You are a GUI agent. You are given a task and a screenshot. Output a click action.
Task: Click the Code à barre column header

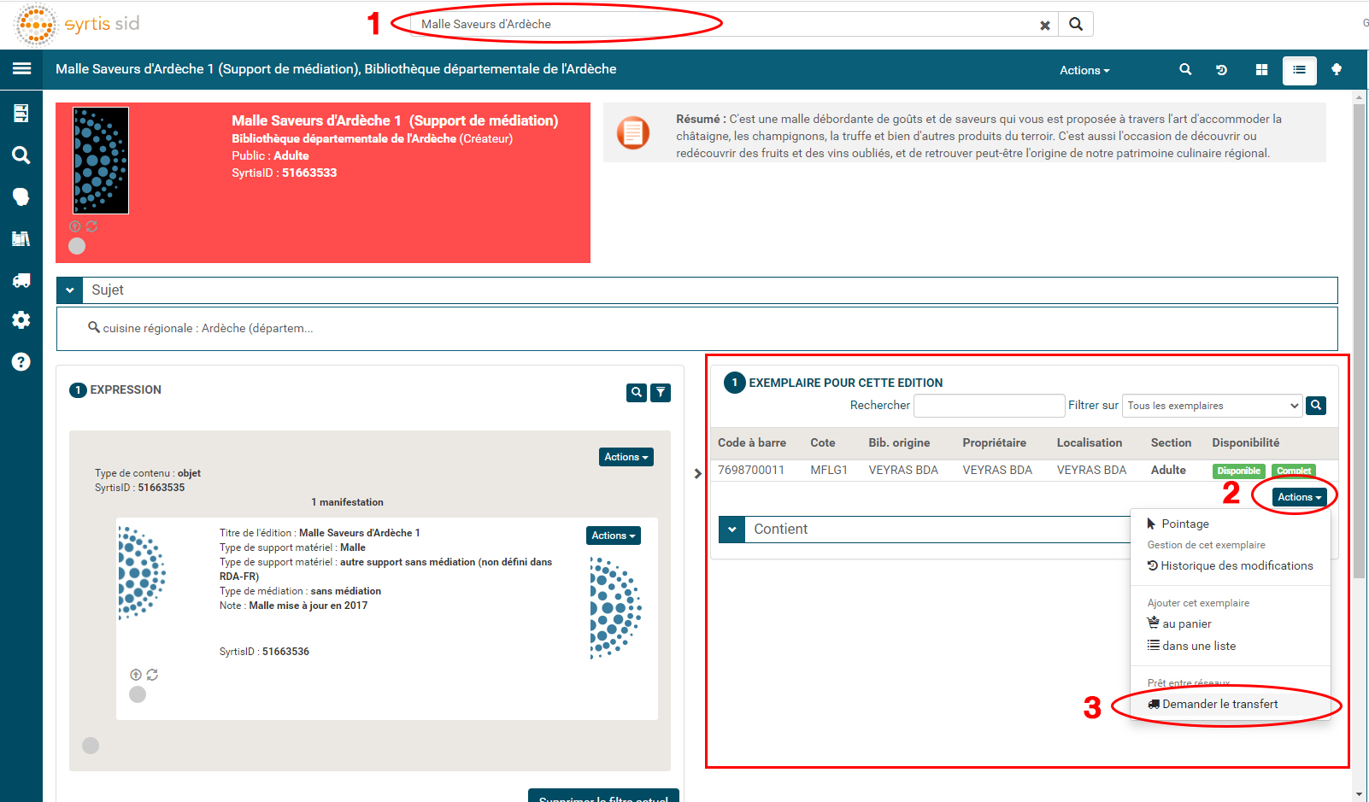(752, 442)
